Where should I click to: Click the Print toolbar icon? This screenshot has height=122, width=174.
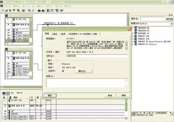[x=23, y=11]
